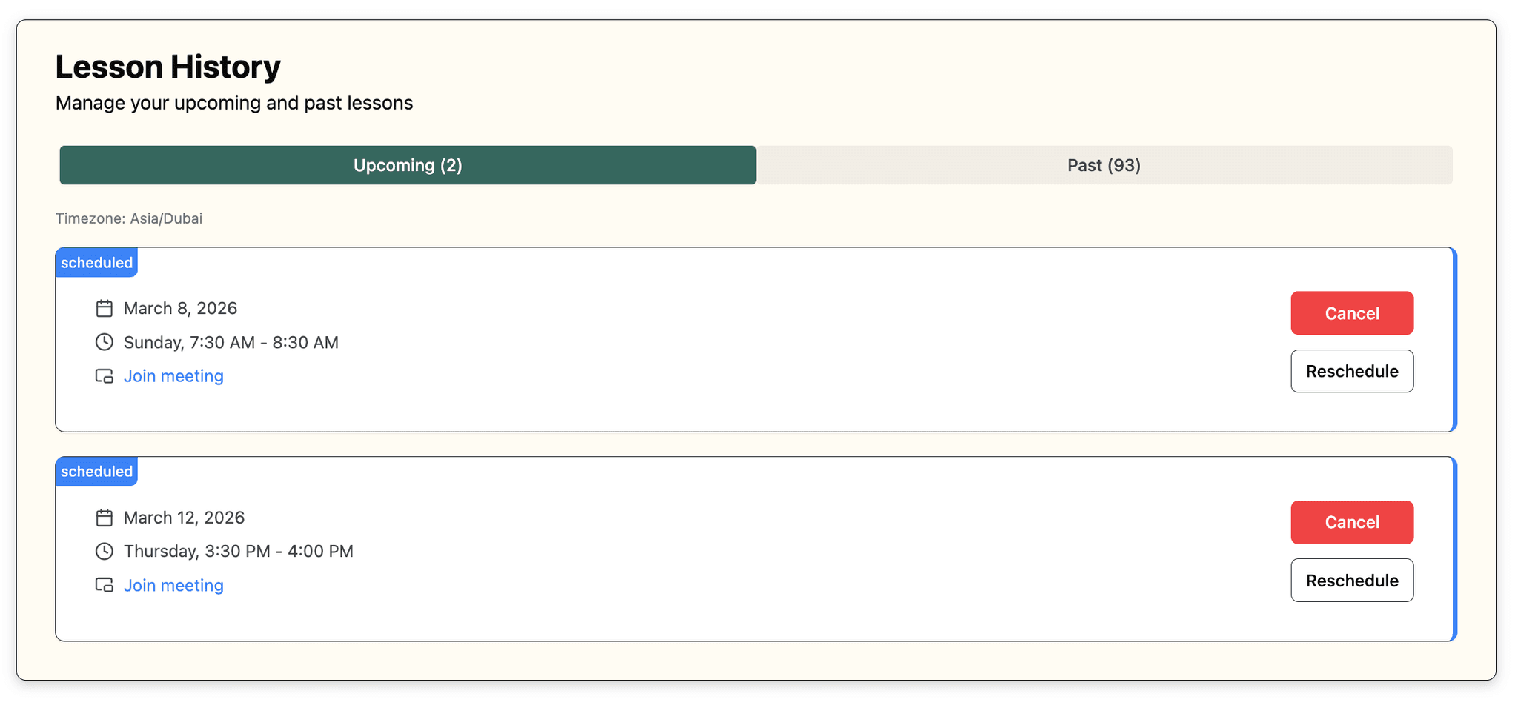Click the calendar icon for March 12 lesson
1518x702 pixels.
click(105, 518)
